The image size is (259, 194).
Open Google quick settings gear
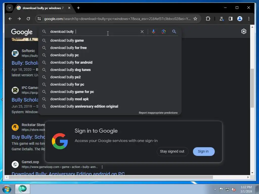(244, 31)
